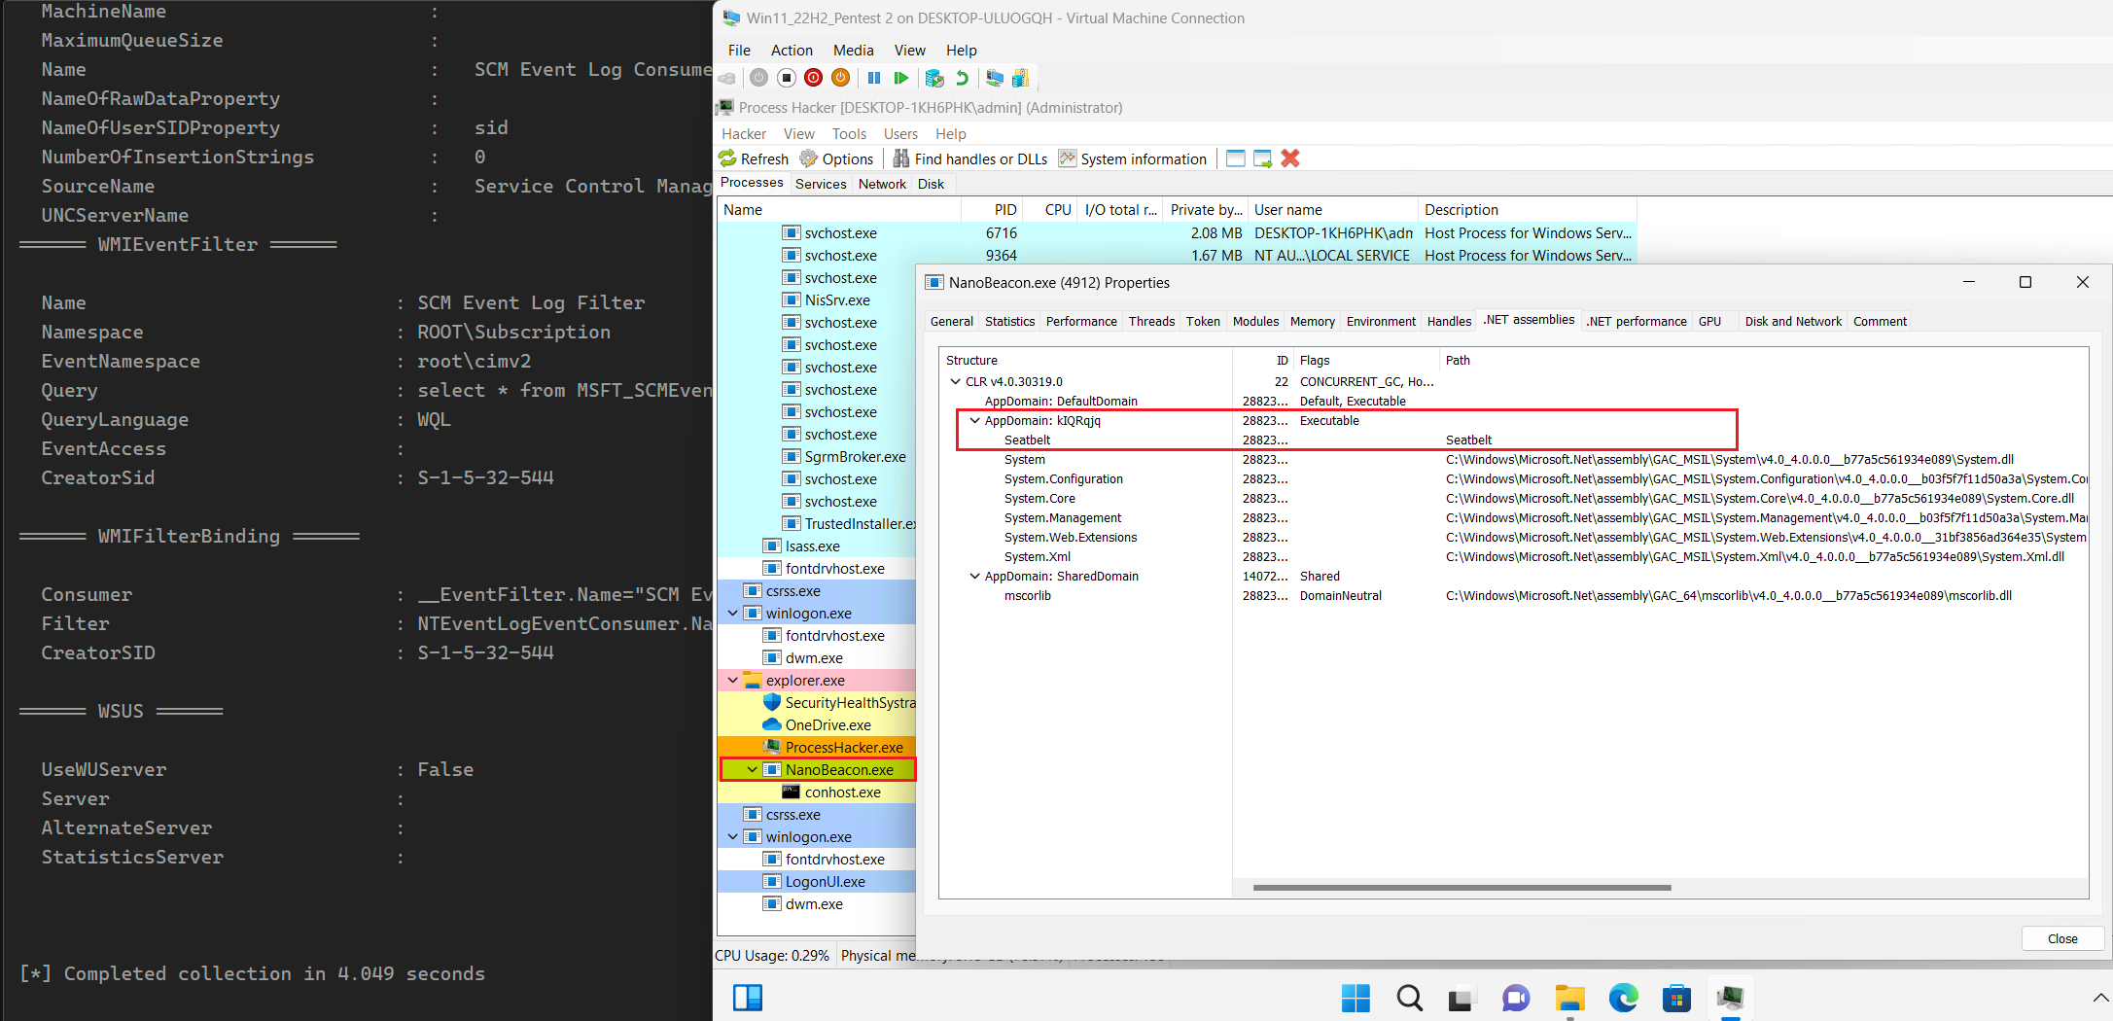Open Search from VM taskbar

pos(1409,998)
